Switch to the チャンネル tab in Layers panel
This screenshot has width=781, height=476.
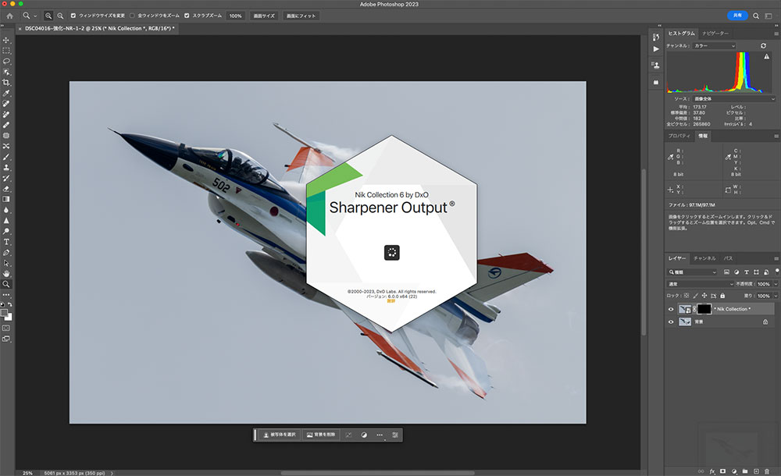704,258
